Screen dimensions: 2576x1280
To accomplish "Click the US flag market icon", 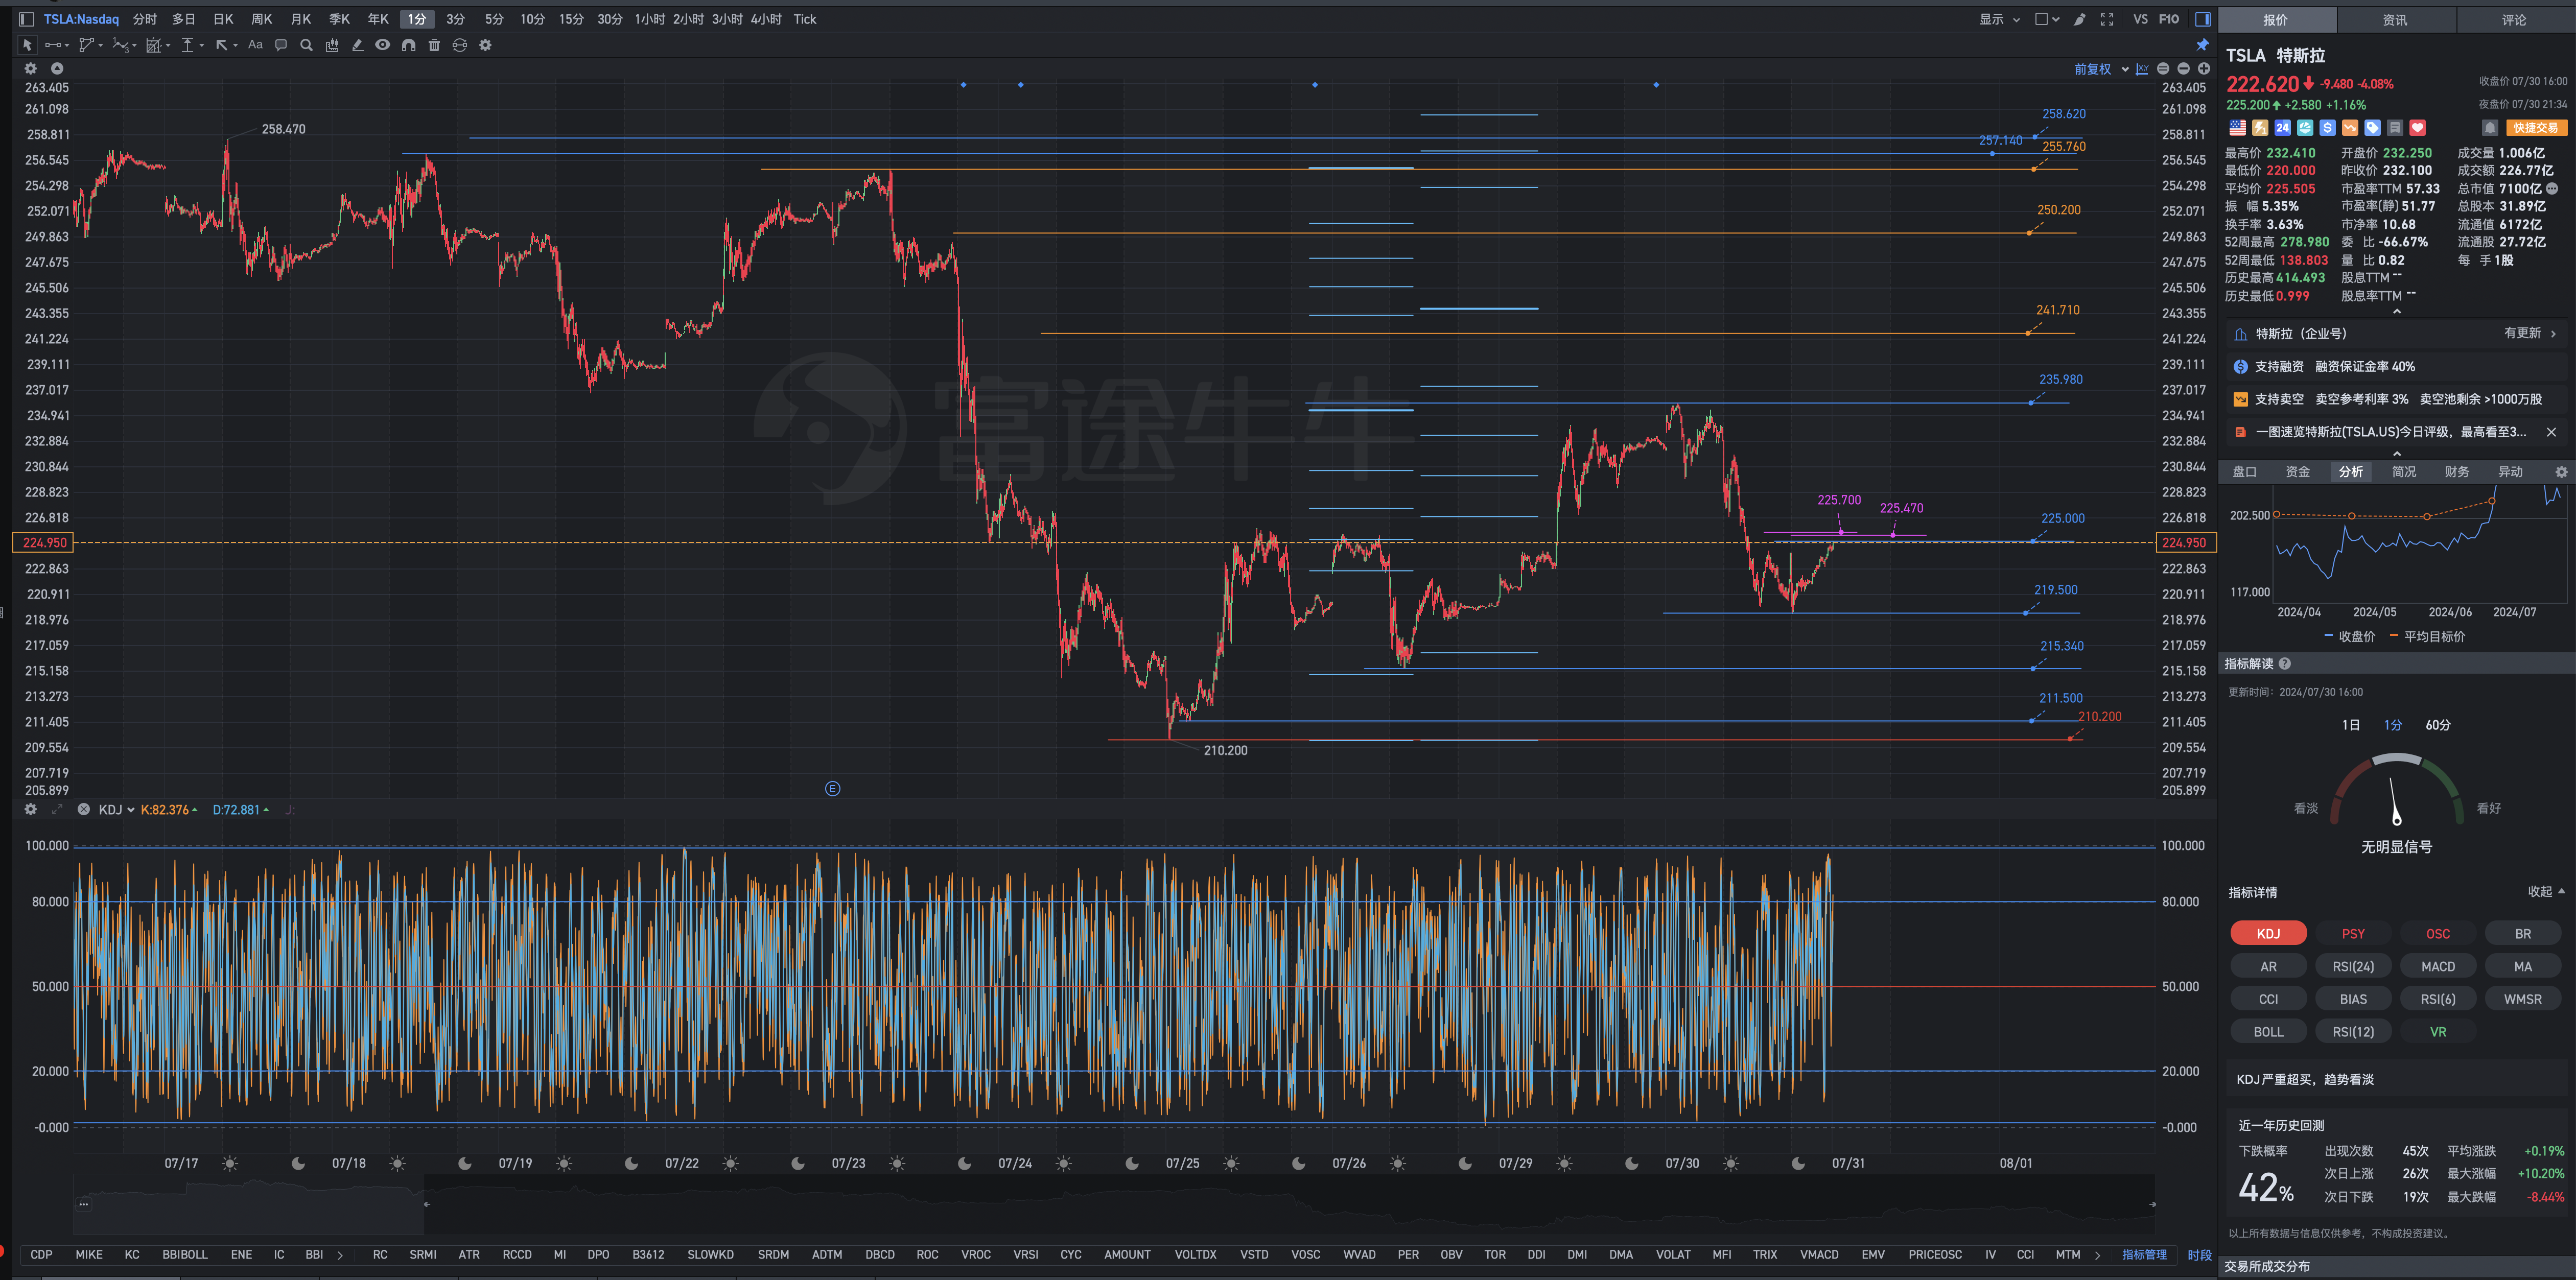I will pos(2237,128).
